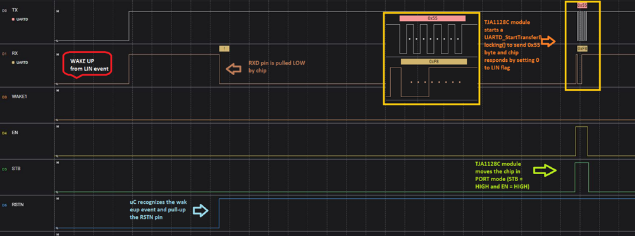
Task: Click the 0x55 byte label above the dense TX burst
Action: pyautogui.click(x=583, y=6)
